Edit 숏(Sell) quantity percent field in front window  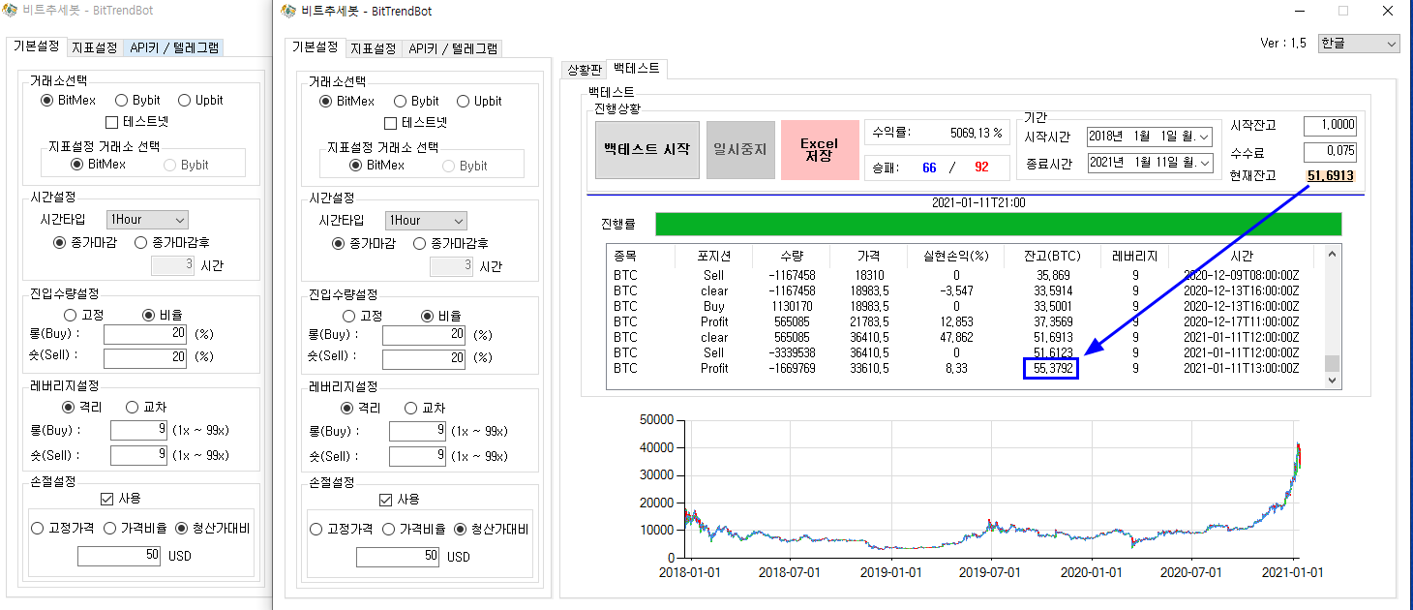425,359
